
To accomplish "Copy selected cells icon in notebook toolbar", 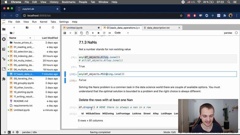I will (82, 33).
